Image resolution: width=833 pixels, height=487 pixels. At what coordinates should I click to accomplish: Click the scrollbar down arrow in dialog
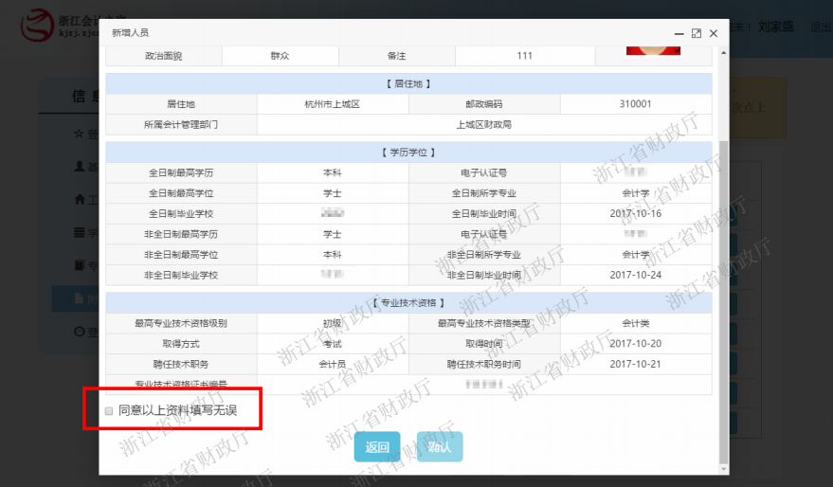click(724, 468)
